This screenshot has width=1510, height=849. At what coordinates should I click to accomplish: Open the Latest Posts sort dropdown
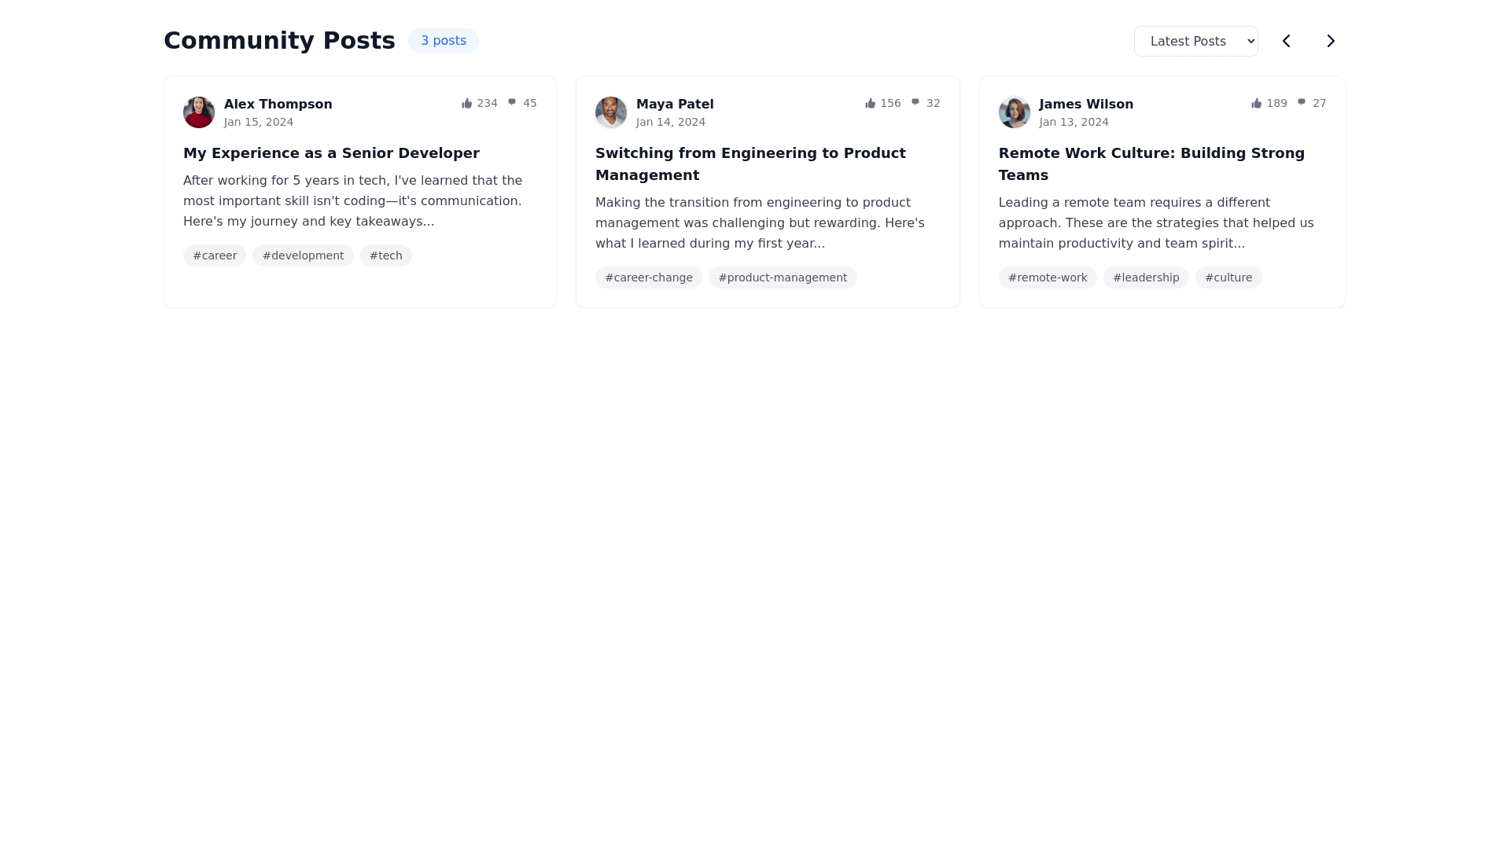click(x=1195, y=41)
